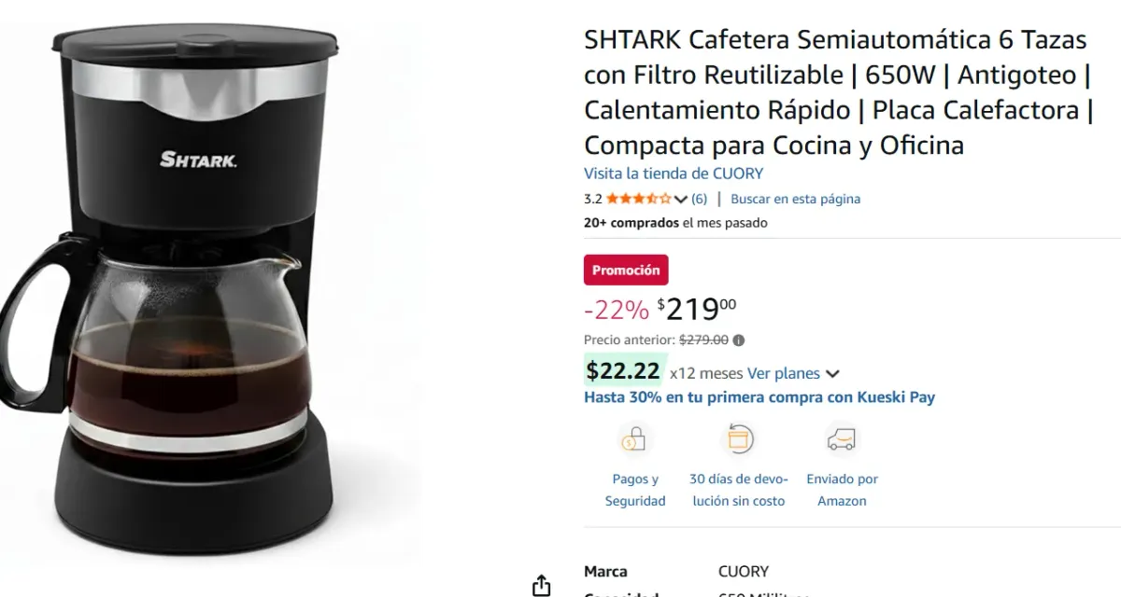Click the highlighted $22.22 monthly price
This screenshot has width=1121, height=597.
[623, 370]
